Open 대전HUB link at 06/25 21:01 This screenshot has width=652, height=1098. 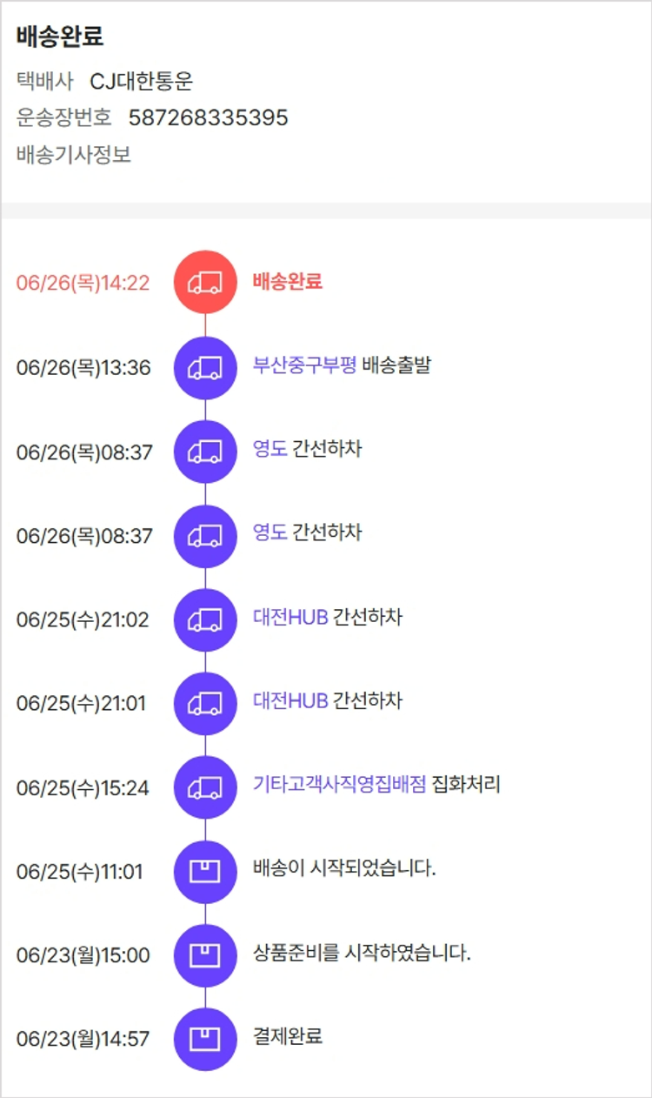[290, 701]
